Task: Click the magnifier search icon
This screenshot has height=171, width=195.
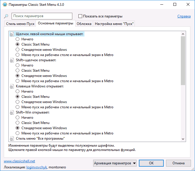Action: coord(6,16)
